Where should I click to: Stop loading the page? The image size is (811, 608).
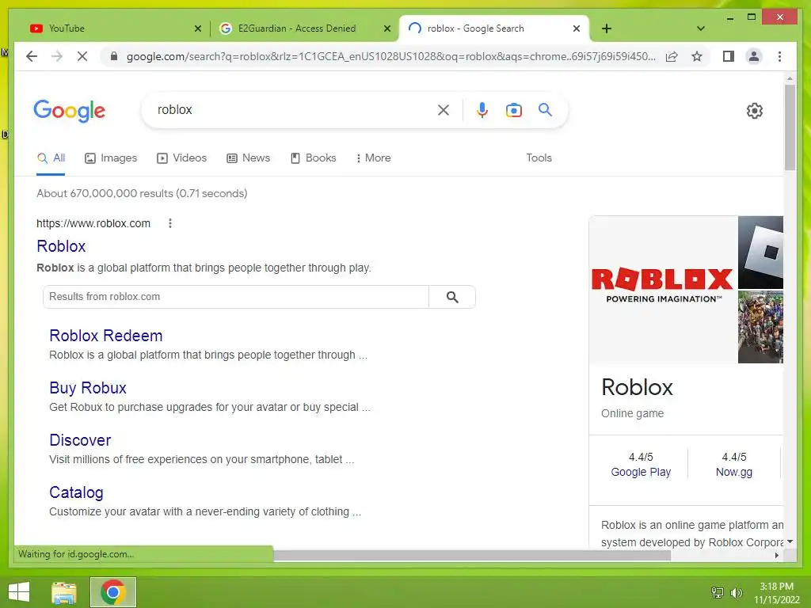(x=82, y=56)
